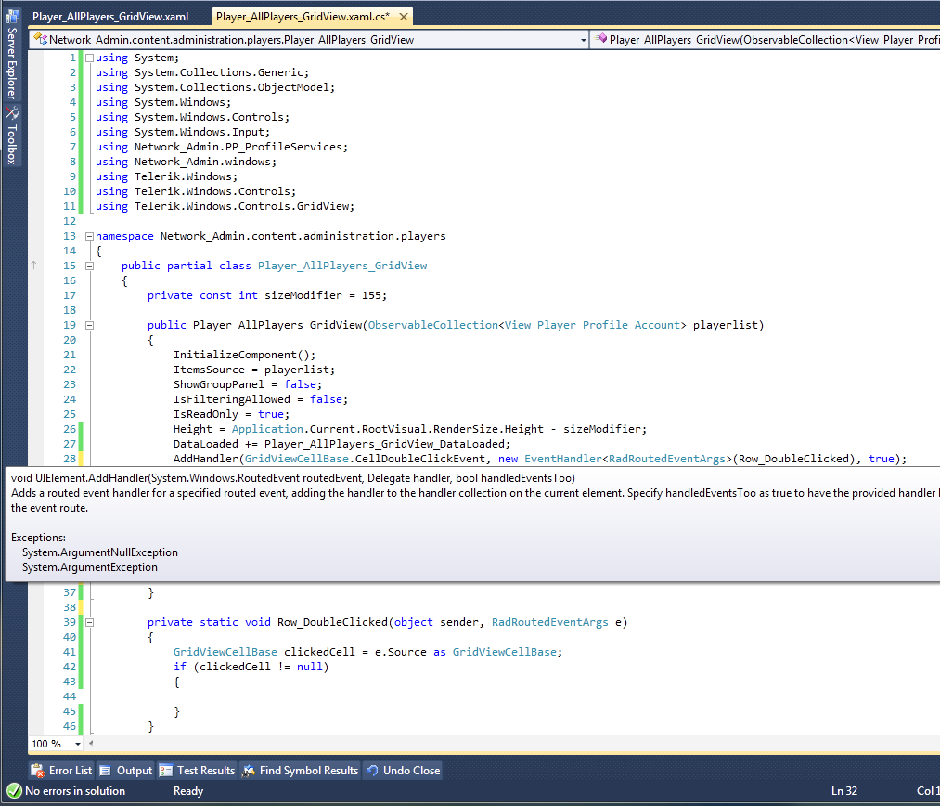Click the Find Symbol Results icon
This screenshot has width=940, height=806.
[249, 771]
